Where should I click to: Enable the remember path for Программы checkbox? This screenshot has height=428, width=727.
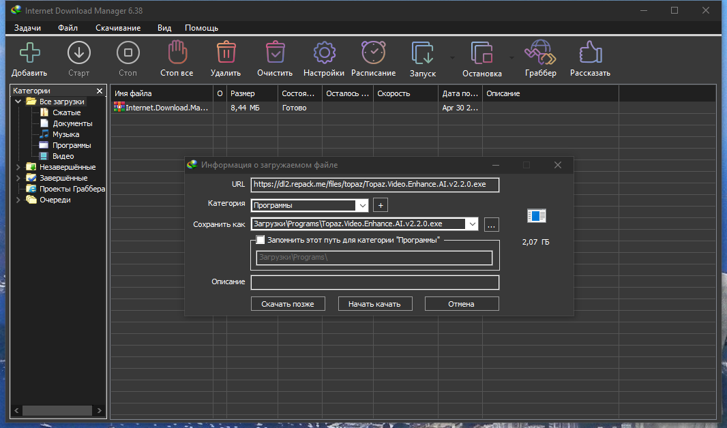click(x=261, y=240)
